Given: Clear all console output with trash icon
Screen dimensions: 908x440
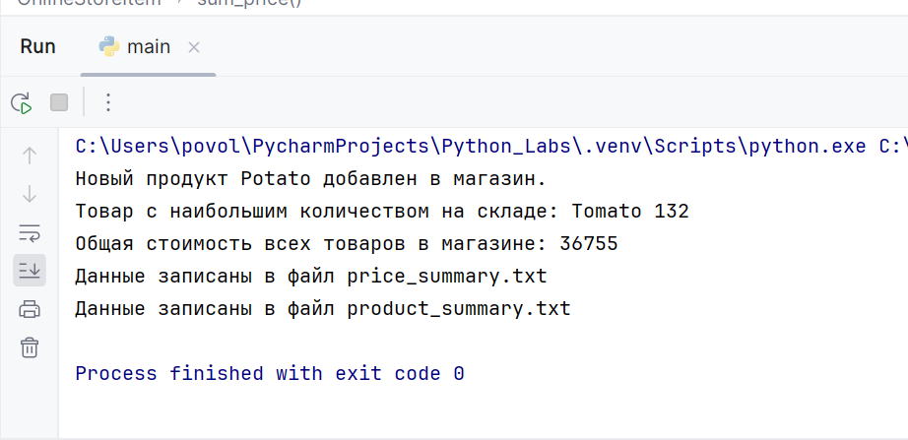Looking at the screenshot, I should 30,347.
